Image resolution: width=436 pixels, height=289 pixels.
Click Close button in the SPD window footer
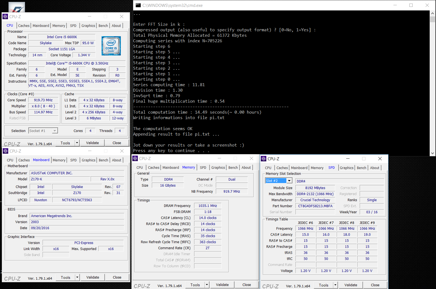[375, 285]
